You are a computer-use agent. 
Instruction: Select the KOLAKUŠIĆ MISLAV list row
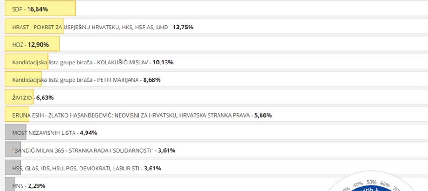(216, 62)
